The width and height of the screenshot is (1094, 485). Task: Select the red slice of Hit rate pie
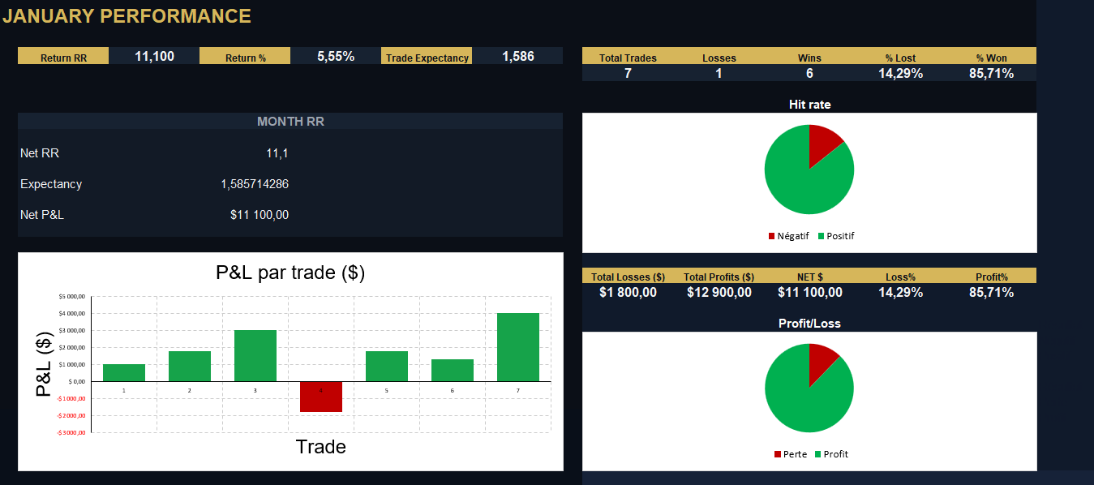(x=824, y=142)
